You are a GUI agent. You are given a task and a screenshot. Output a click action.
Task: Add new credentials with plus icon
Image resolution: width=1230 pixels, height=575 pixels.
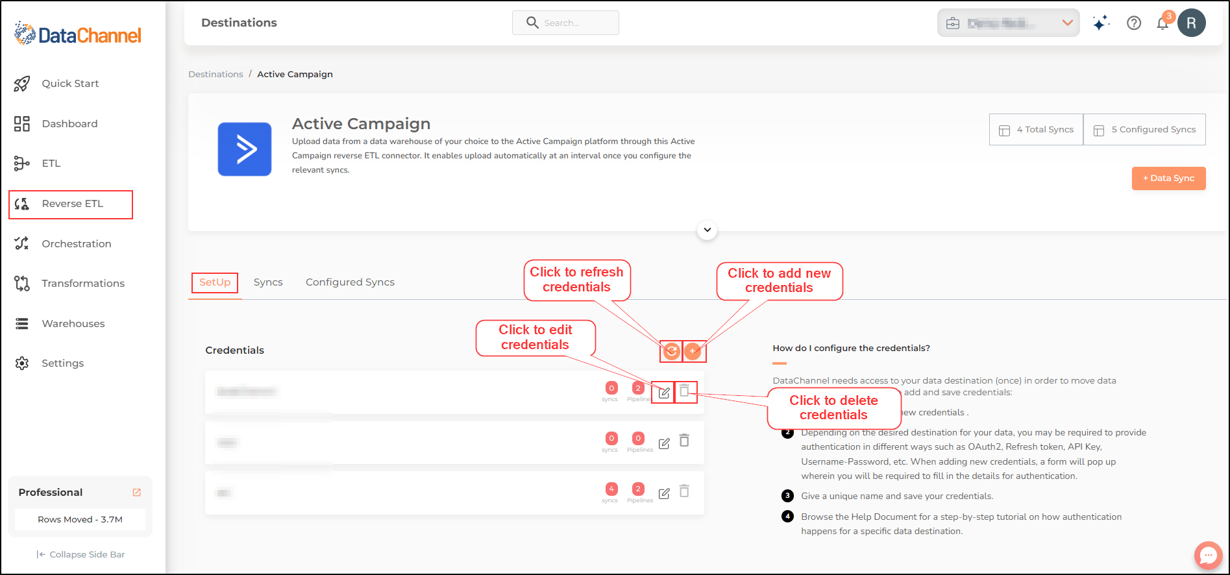693,351
